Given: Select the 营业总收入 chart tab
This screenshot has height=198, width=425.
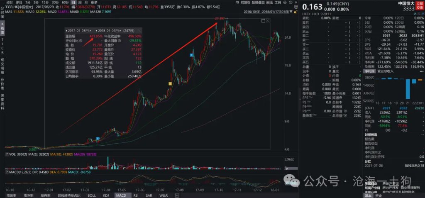Looking at the screenshot, I should (386, 71).
